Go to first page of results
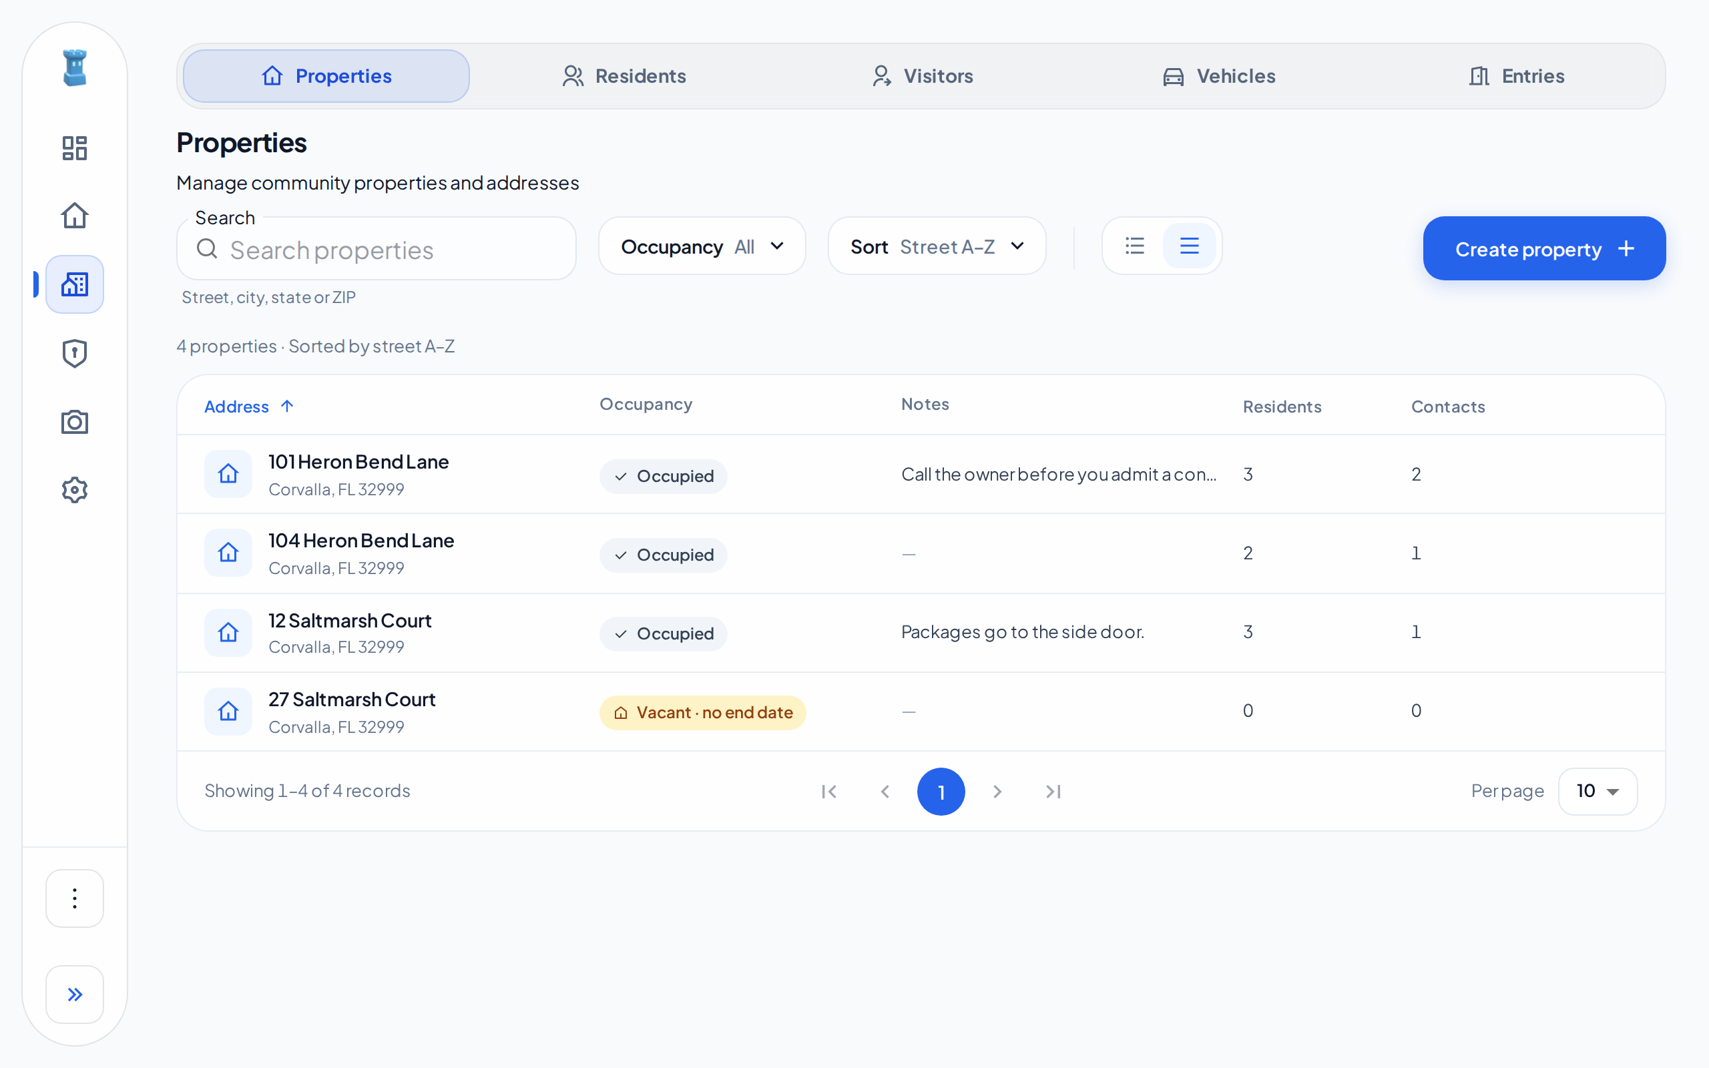1709x1068 pixels. (829, 791)
